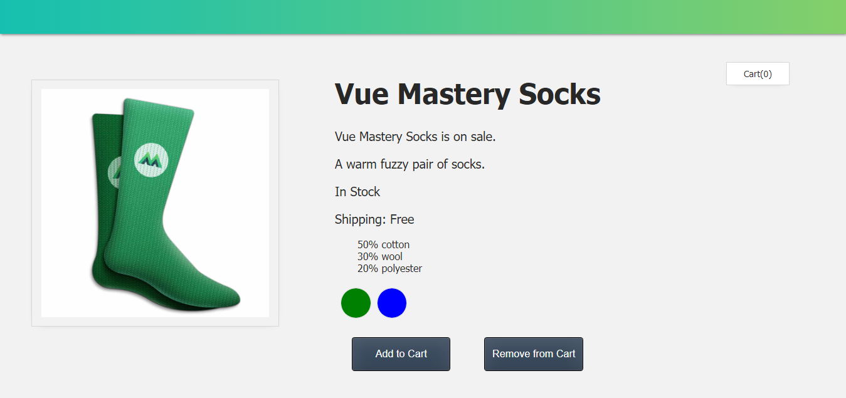Image resolution: width=846 pixels, height=398 pixels.
Task: Click the Remove from Cart button
Action: point(534,354)
